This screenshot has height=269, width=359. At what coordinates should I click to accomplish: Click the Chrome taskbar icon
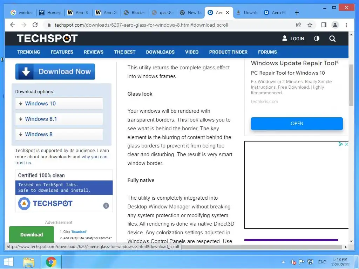coord(51,262)
